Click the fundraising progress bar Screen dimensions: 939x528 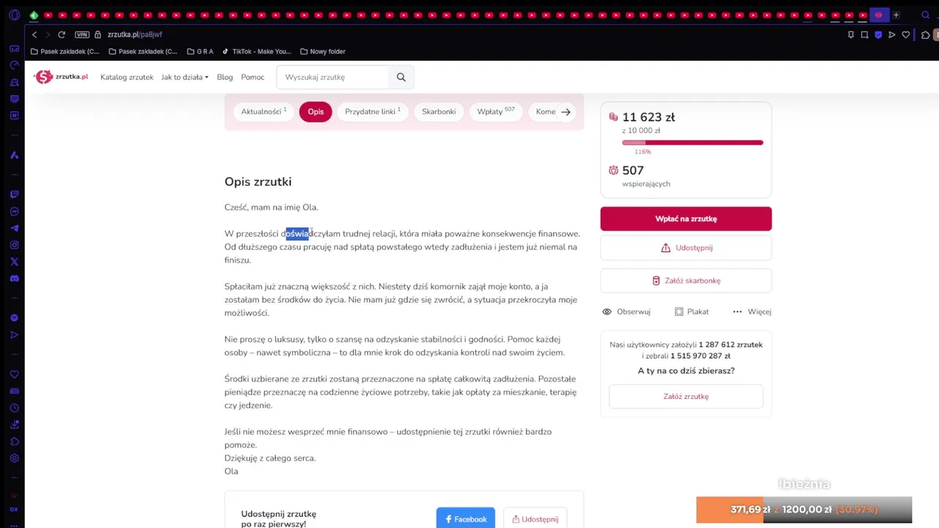(693, 142)
